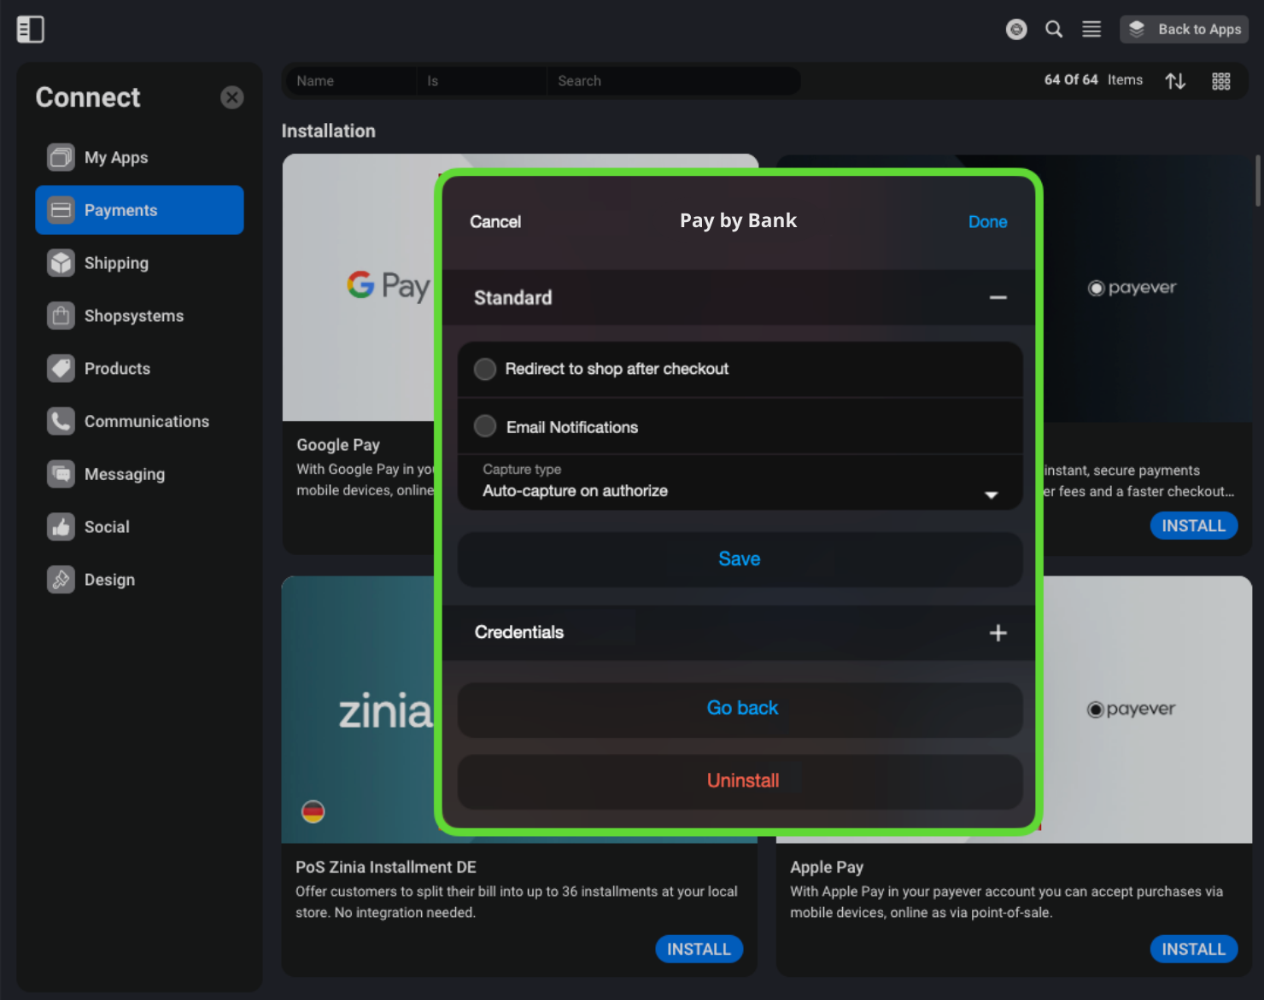The width and height of the screenshot is (1264, 1000).
Task: Toggle Email Notifications option
Action: pos(485,426)
